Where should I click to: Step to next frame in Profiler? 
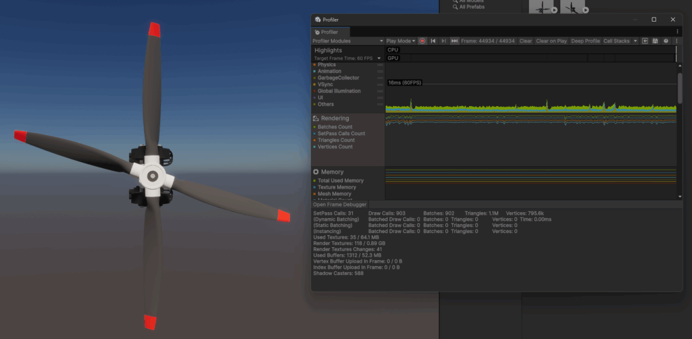(x=443, y=41)
